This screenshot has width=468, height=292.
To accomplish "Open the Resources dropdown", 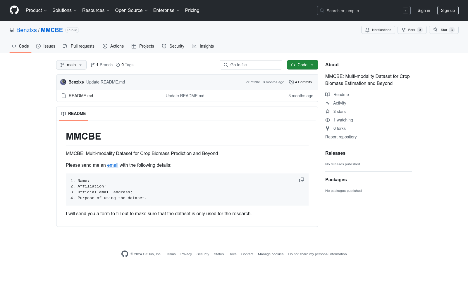I will 96,11.
